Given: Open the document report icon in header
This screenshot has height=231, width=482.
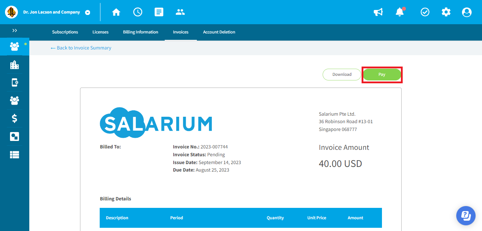Looking at the screenshot, I should tap(159, 12).
